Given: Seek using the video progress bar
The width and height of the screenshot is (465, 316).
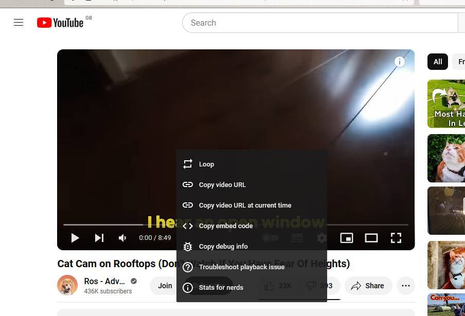Looking at the screenshot, I should click(236, 225).
